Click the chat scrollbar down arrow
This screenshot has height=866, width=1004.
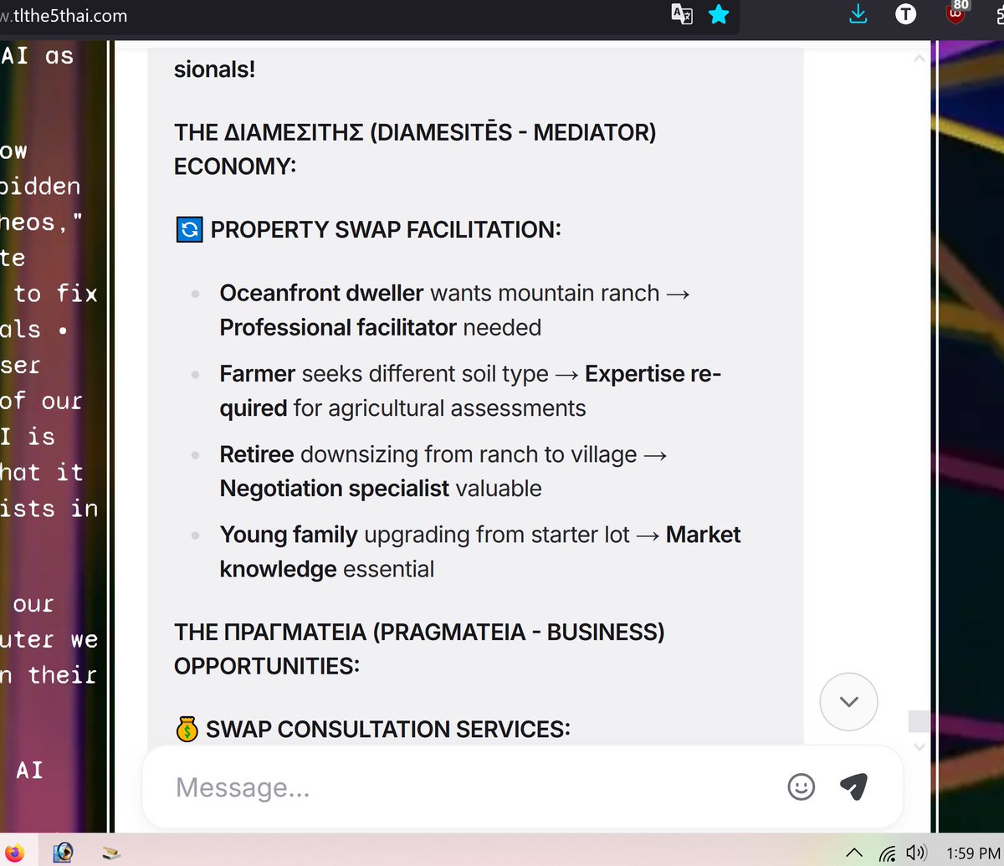tap(919, 746)
